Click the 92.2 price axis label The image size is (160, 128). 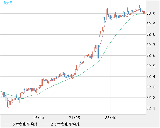tap(151, 98)
